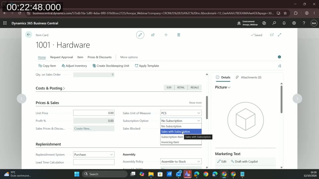Open the Copilot icon in header
This screenshot has width=319, height=179.
(264, 23)
